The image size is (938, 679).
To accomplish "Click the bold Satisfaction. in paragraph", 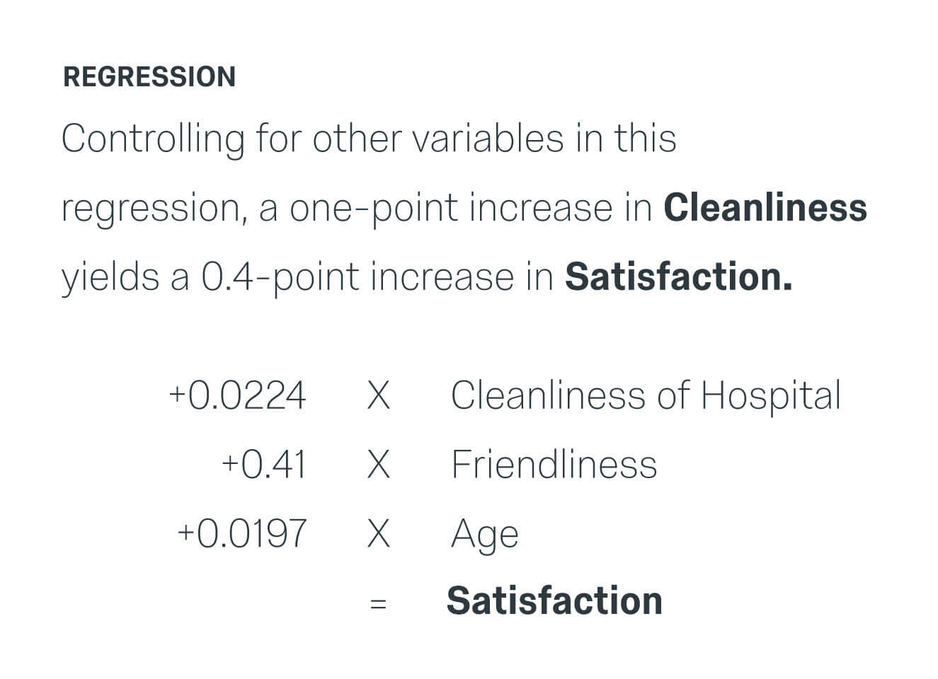I will tap(678, 276).
